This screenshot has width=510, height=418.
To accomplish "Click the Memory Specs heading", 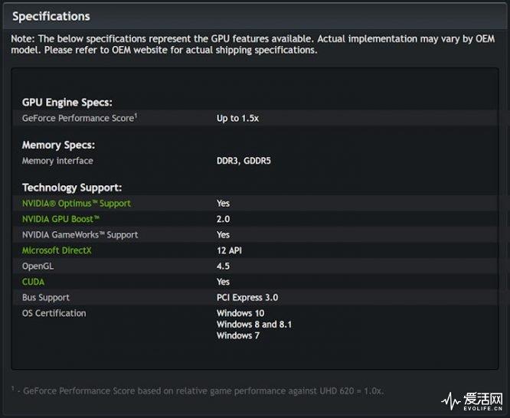I will click(x=58, y=145).
